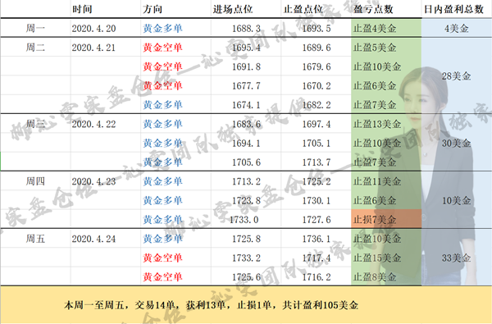Click entry price 1674.1
The image size is (492, 324).
(246, 105)
